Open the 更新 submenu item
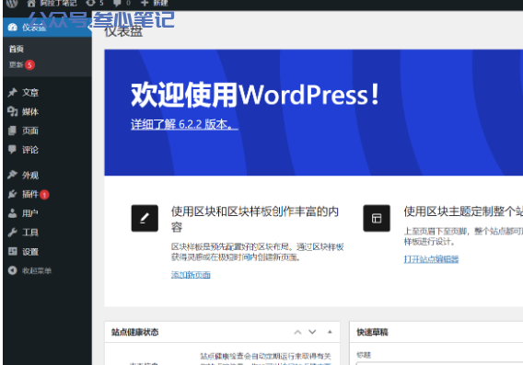Viewport: 523px width, 365px height. [16, 64]
